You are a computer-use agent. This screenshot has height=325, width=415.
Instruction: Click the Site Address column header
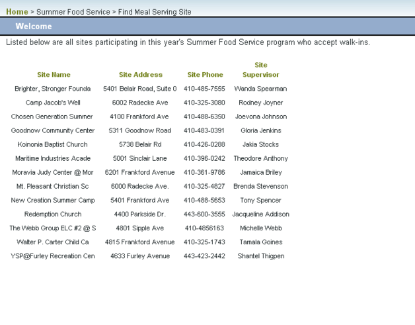(x=140, y=75)
